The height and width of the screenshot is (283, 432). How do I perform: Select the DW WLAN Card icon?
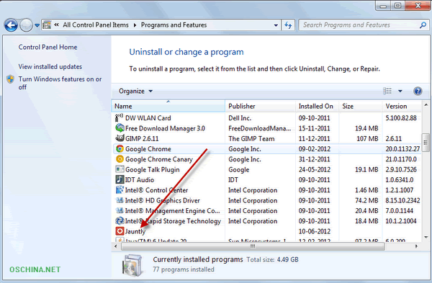click(x=120, y=117)
